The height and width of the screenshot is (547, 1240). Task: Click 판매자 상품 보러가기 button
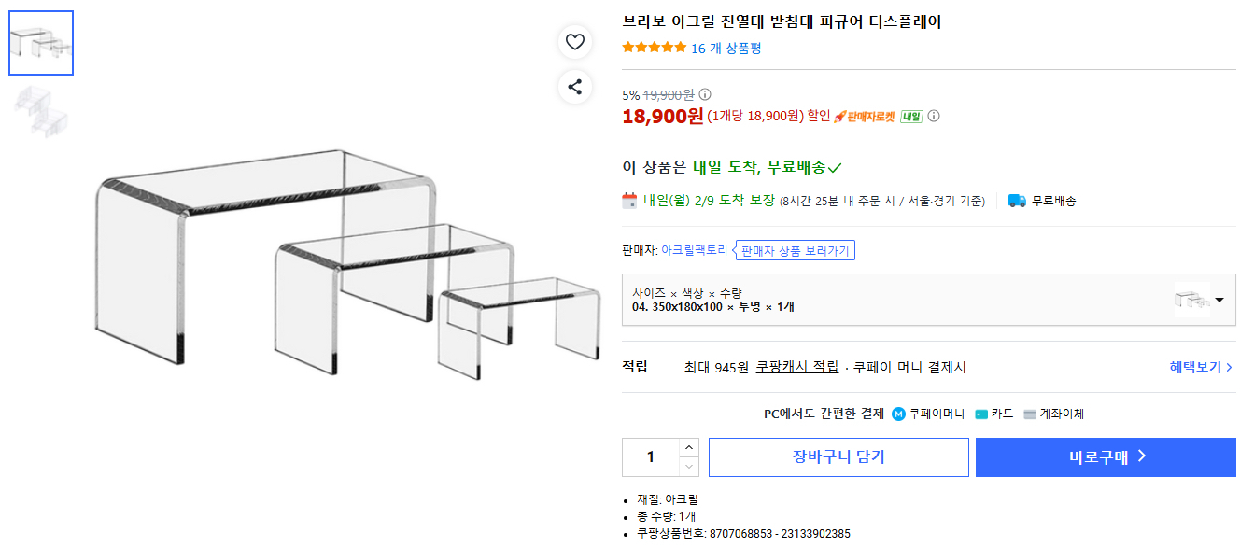tap(795, 251)
